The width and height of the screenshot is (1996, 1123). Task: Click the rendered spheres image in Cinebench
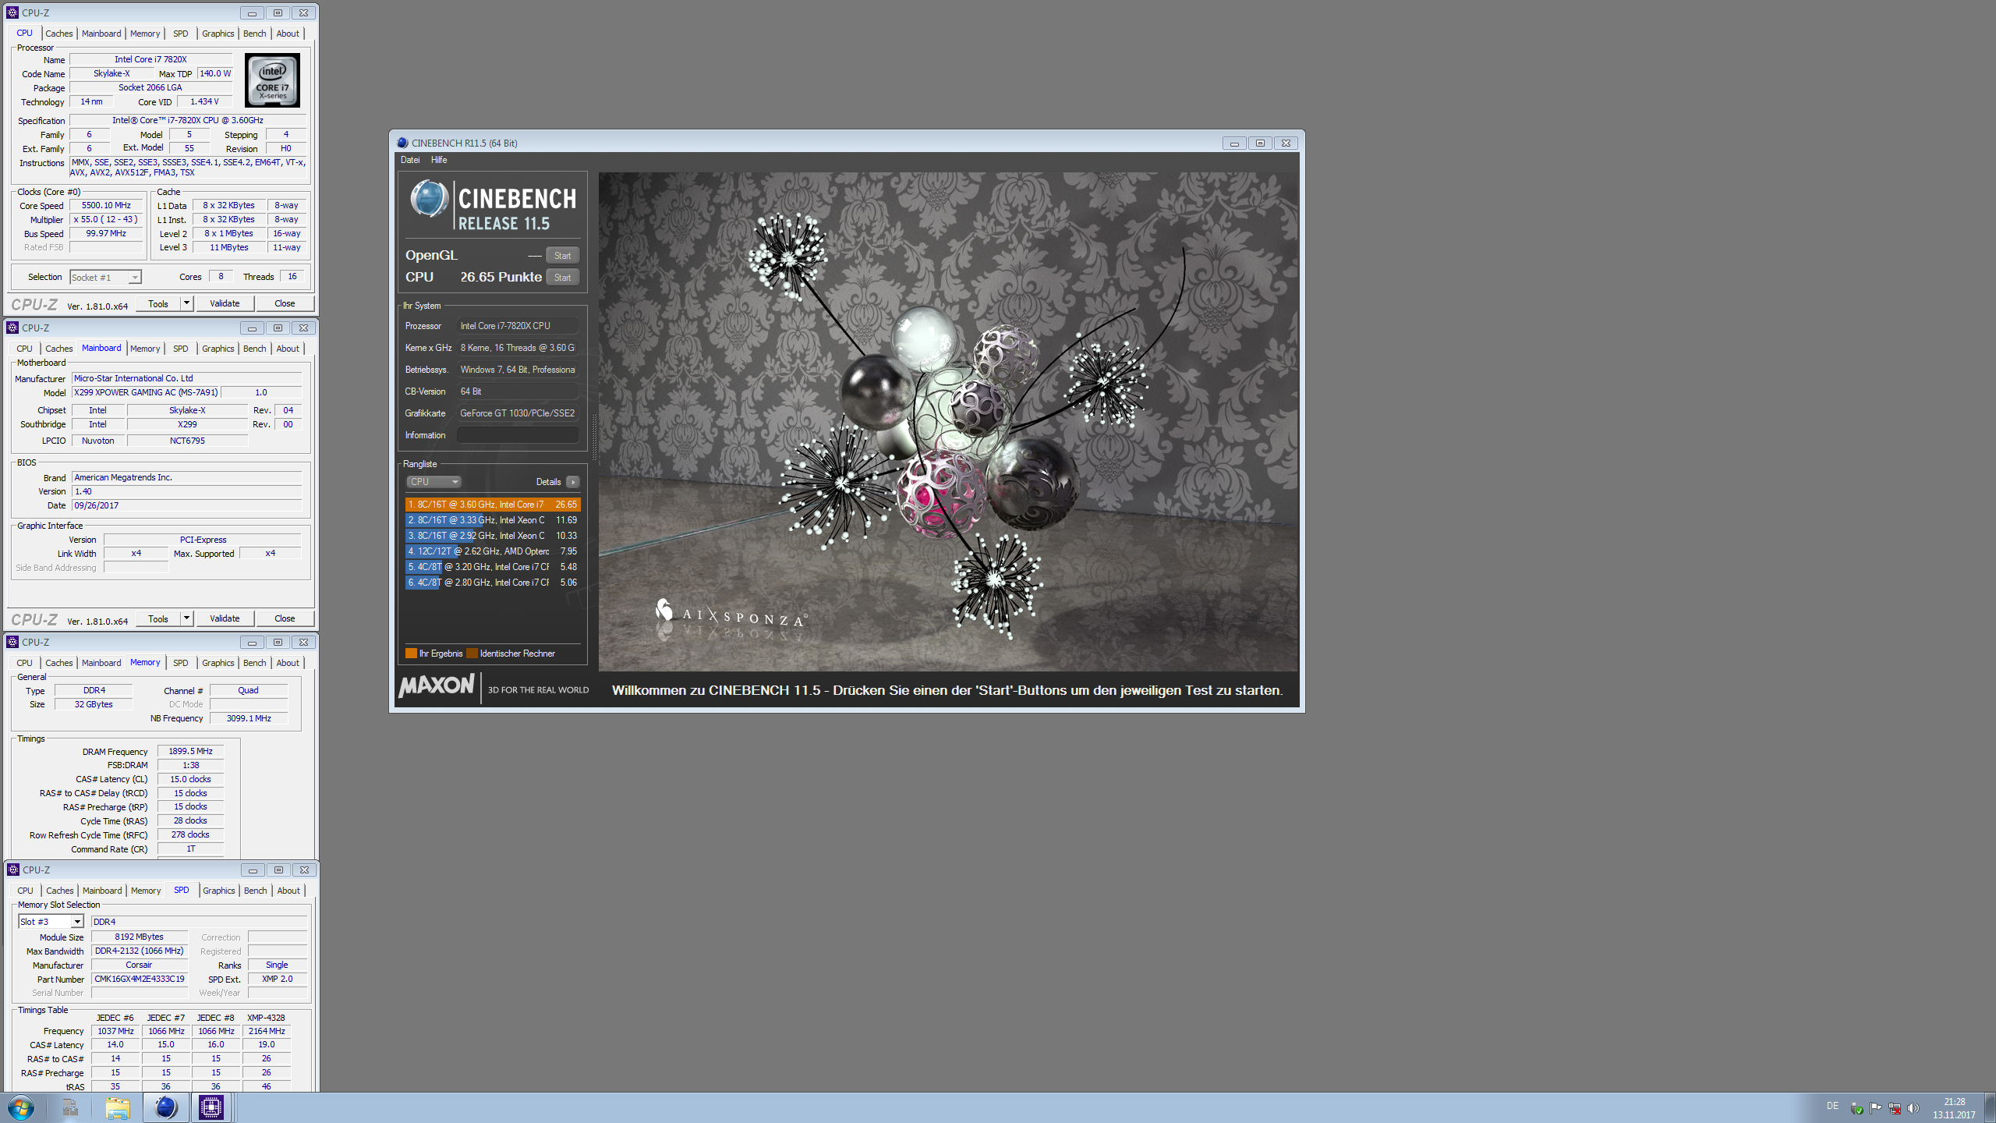pos(948,421)
